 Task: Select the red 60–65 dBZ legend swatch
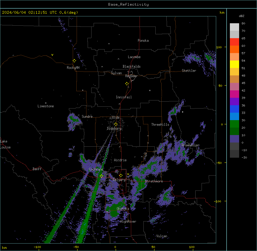234,42
